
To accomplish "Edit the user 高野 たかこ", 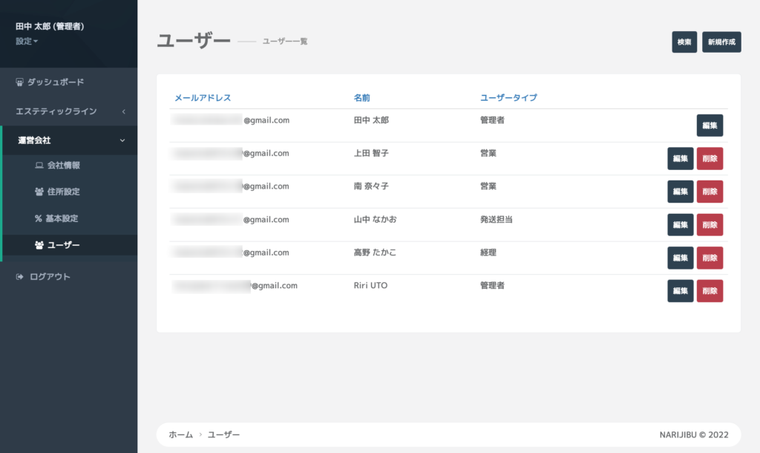I will point(680,258).
